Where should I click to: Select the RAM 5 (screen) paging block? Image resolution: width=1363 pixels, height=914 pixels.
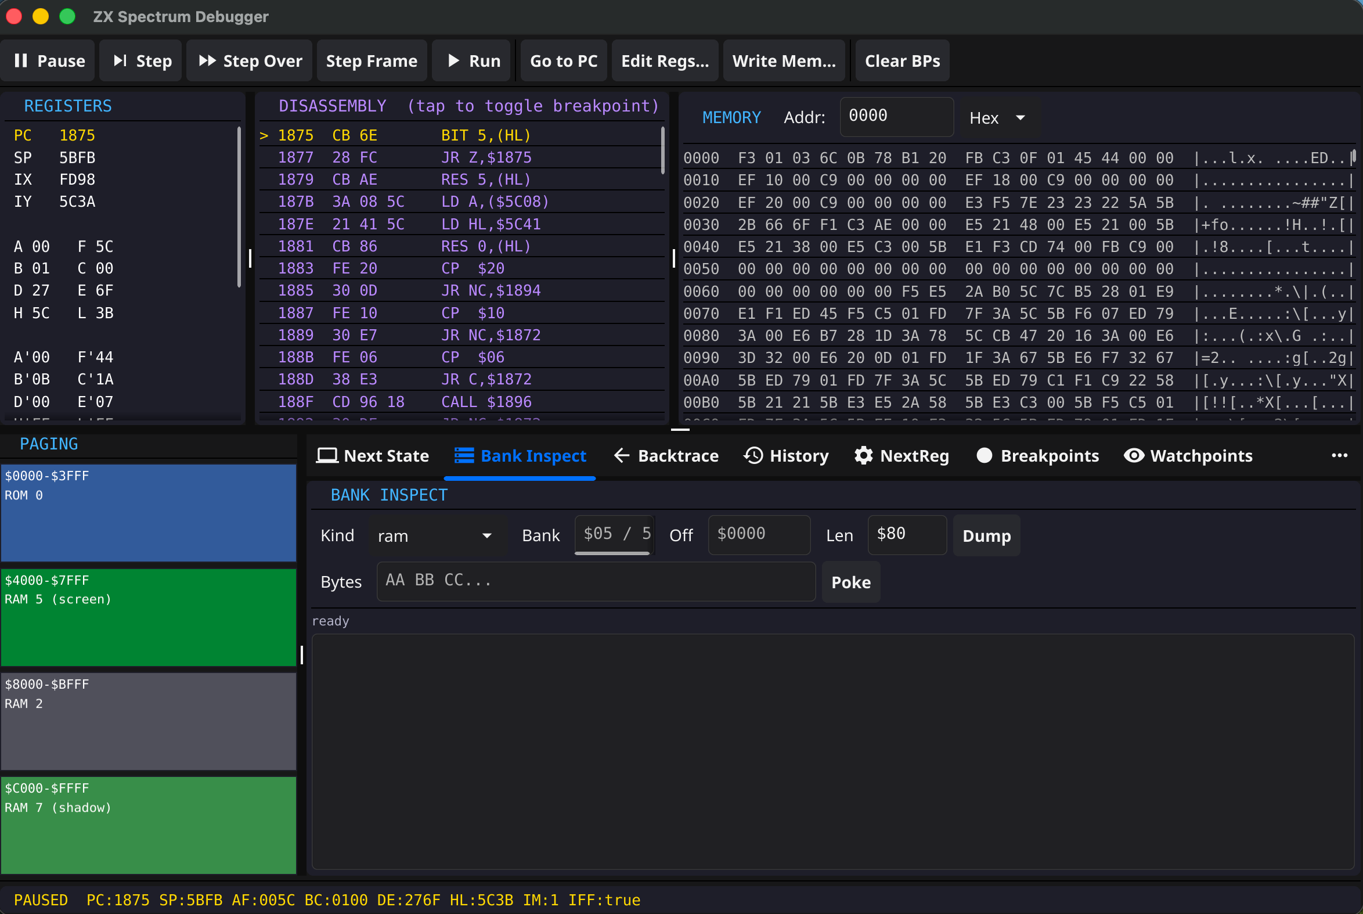149,617
